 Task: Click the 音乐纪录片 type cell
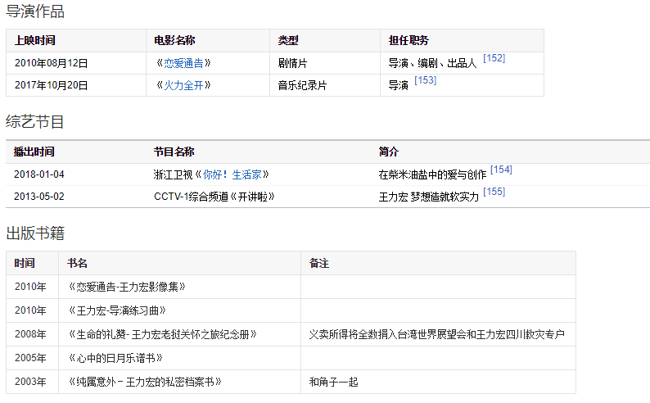coord(302,85)
